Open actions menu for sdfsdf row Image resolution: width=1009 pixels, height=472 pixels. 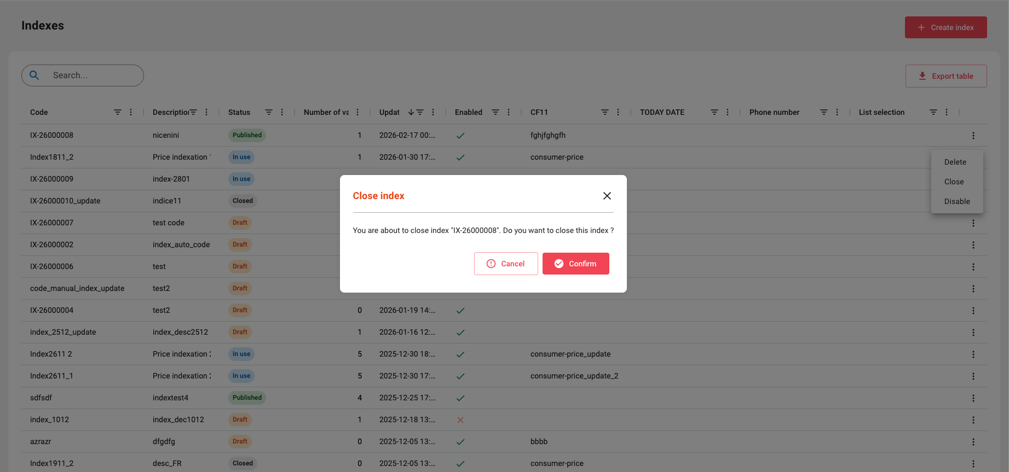(x=973, y=398)
